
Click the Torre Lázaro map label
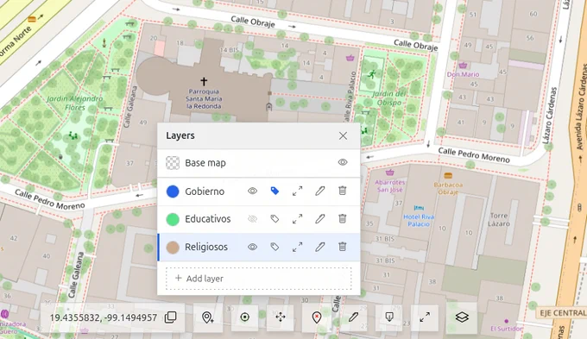(x=499, y=220)
